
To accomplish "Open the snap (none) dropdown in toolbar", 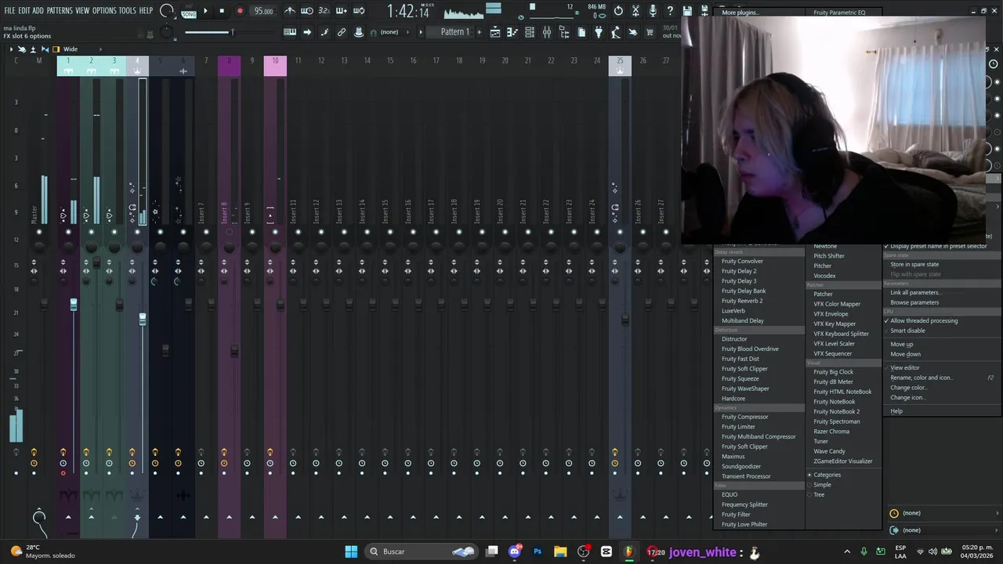I will click(x=395, y=32).
